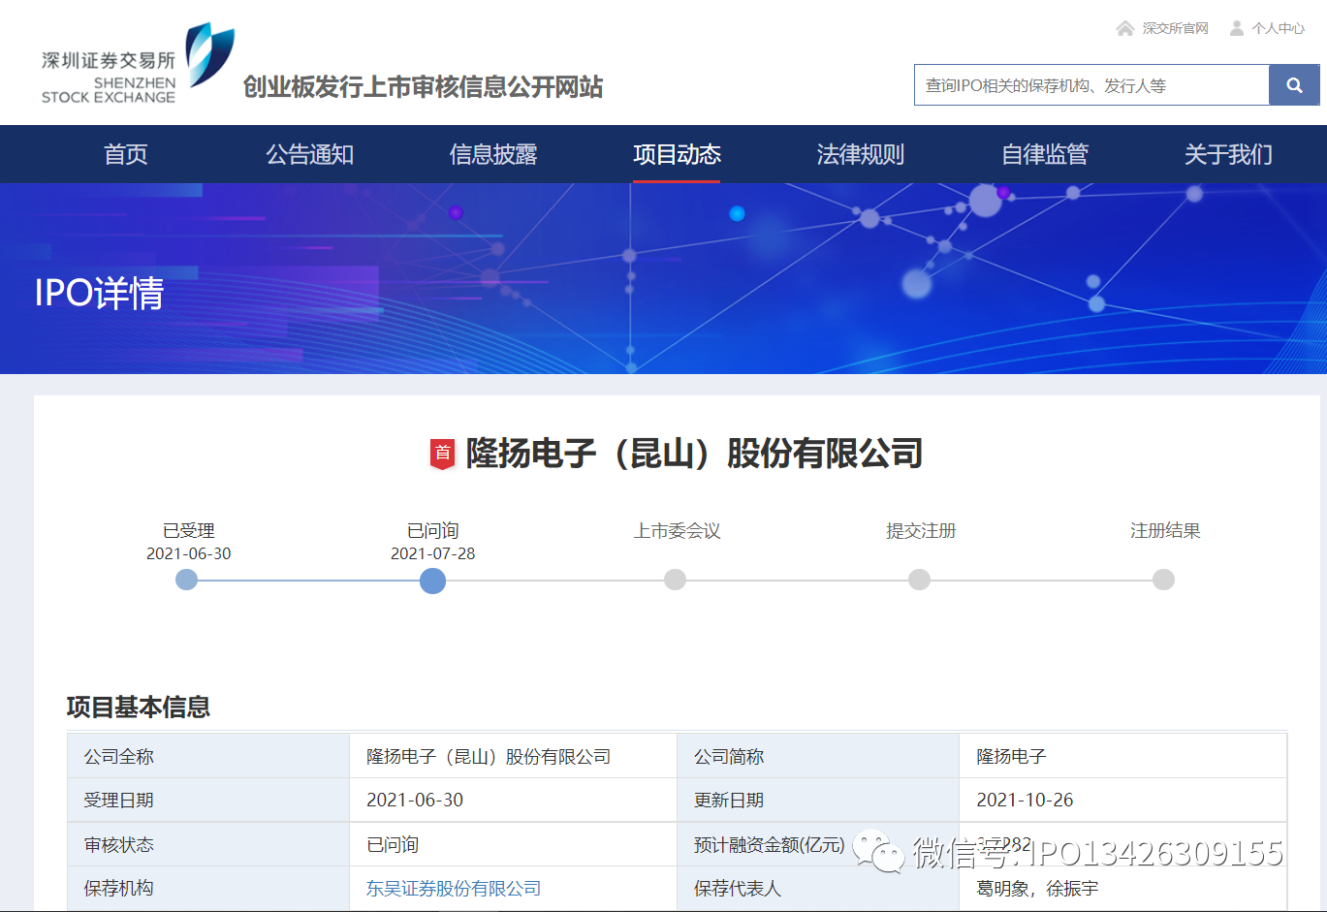This screenshot has height=912, width=1327.
Task: Open the 东吴证券股份有限公司 sponsor link
Action: tap(454, 888)
